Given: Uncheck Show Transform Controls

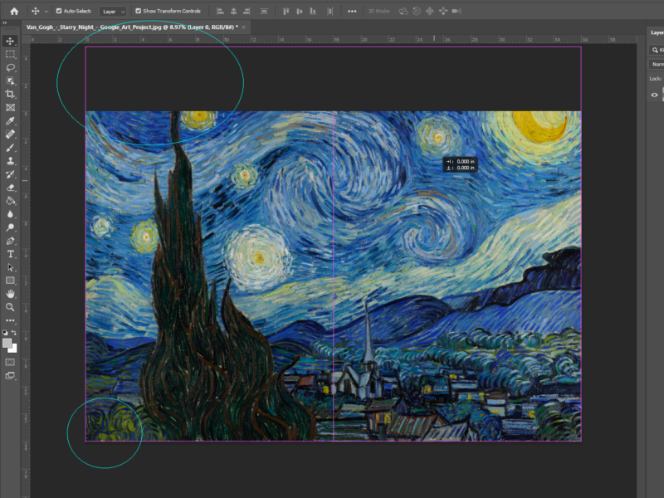Looking at the screenshot, I should point(138,12).
